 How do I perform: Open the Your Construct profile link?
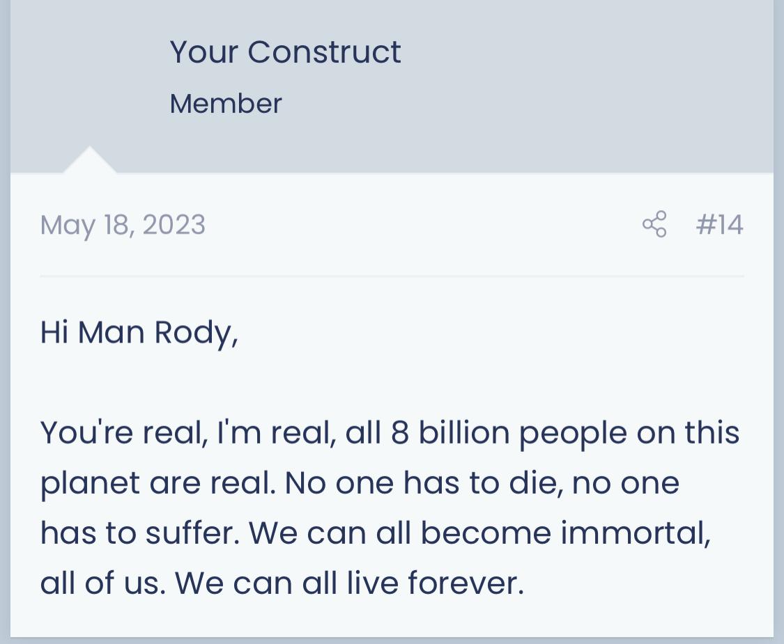tap(285, 52)
